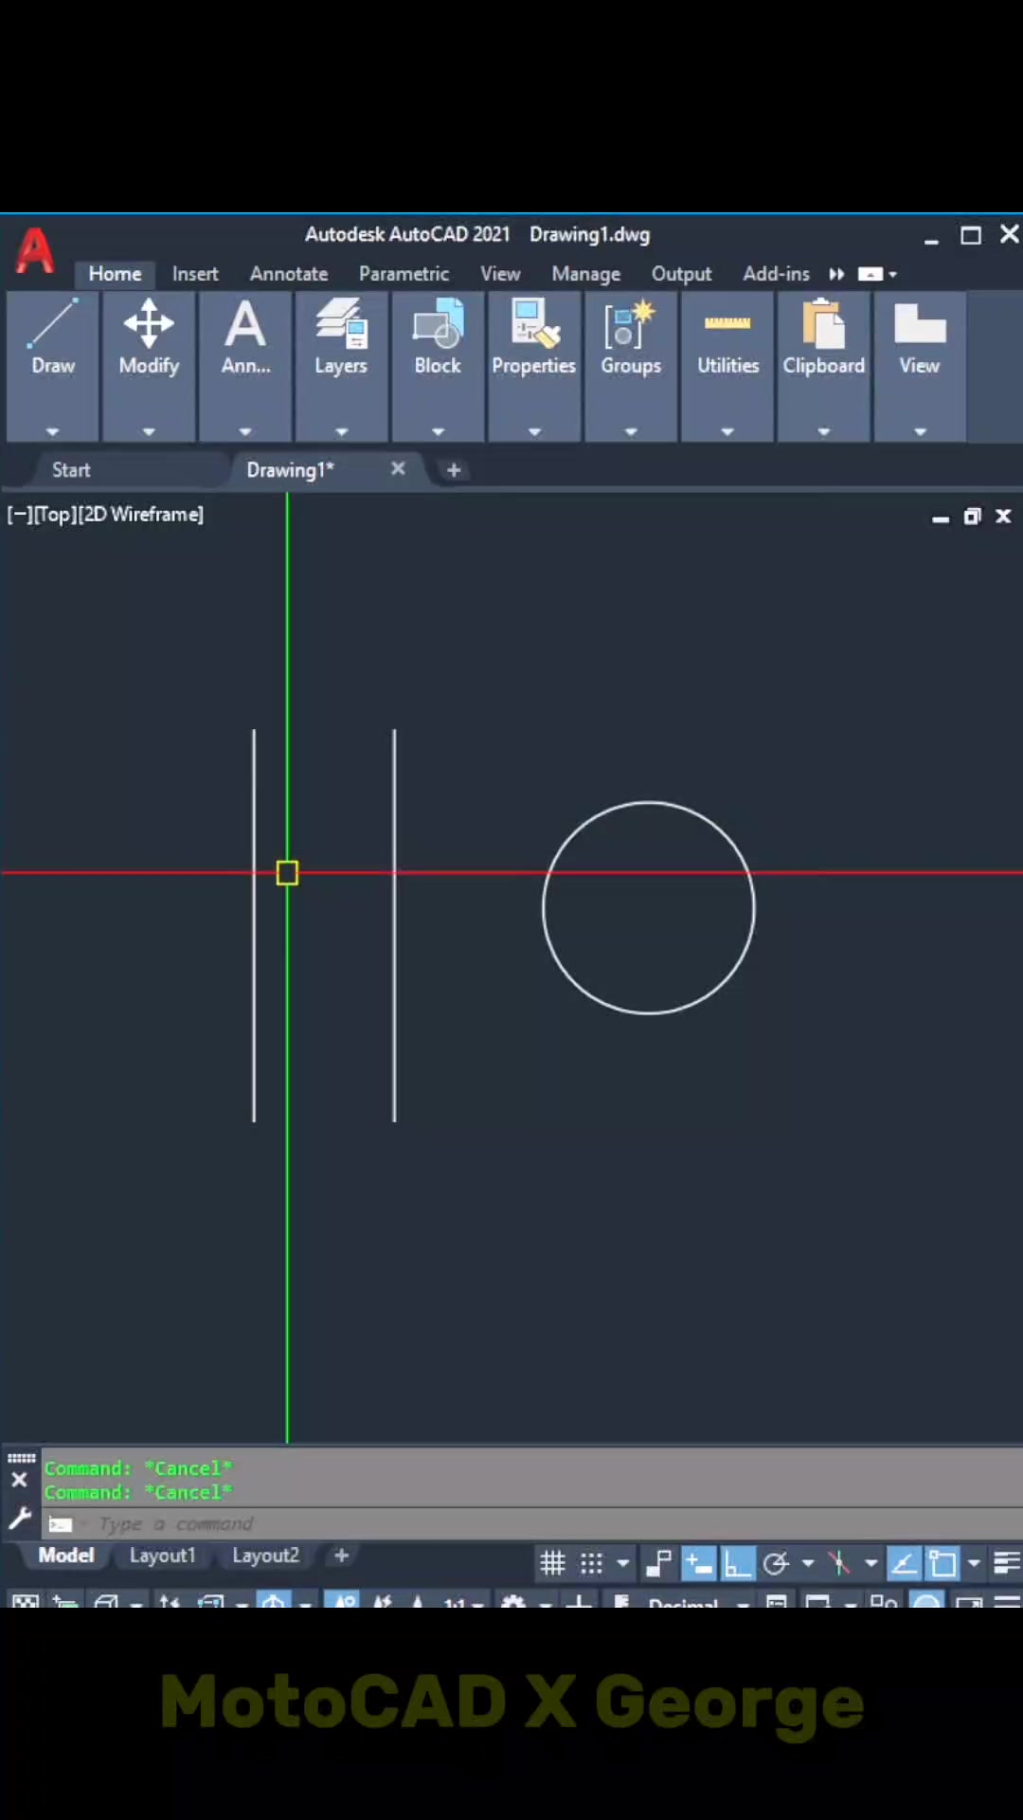The height and width of the screenshot is (1820, 1023).
Task: Expand snap mode settings arrow
Action: (x=622, y=1563)
